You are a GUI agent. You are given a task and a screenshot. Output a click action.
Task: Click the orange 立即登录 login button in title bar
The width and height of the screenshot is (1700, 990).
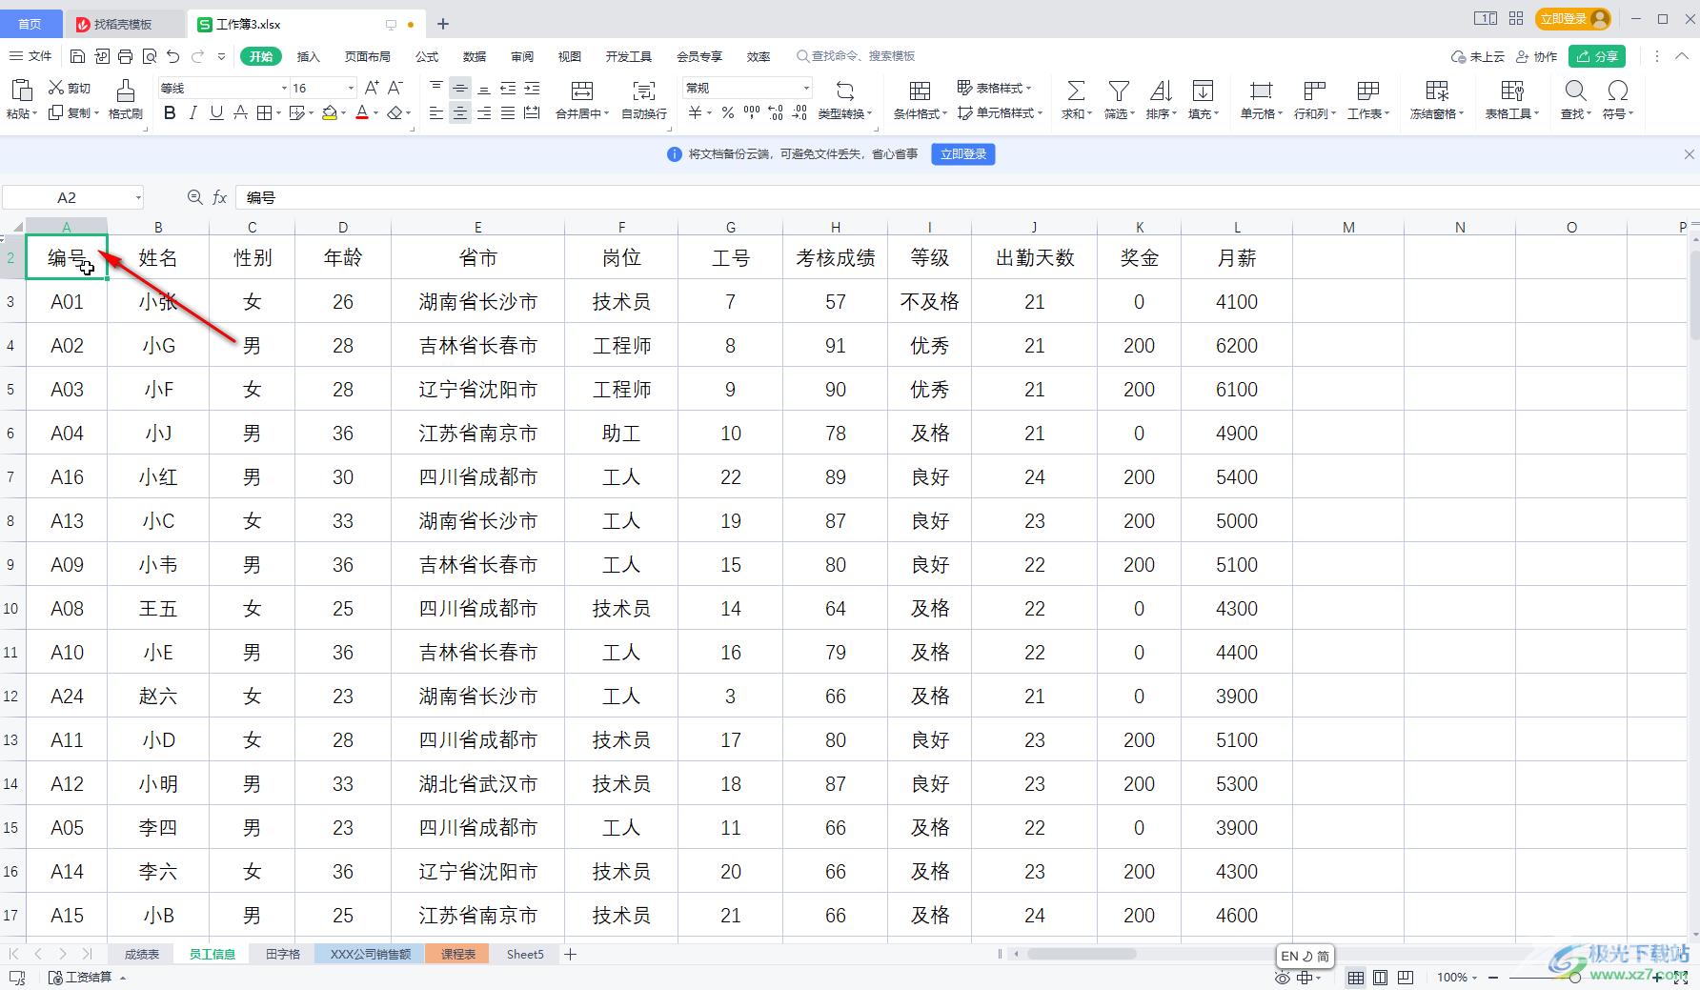[1573, 18]
